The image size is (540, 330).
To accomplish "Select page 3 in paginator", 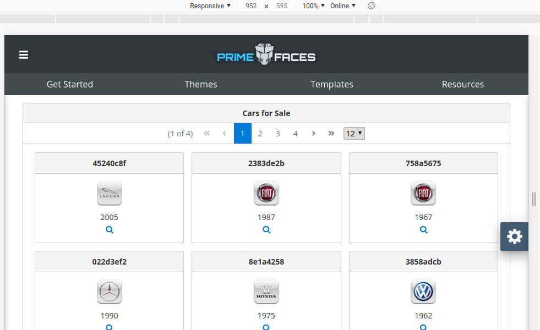I will 277,134.
